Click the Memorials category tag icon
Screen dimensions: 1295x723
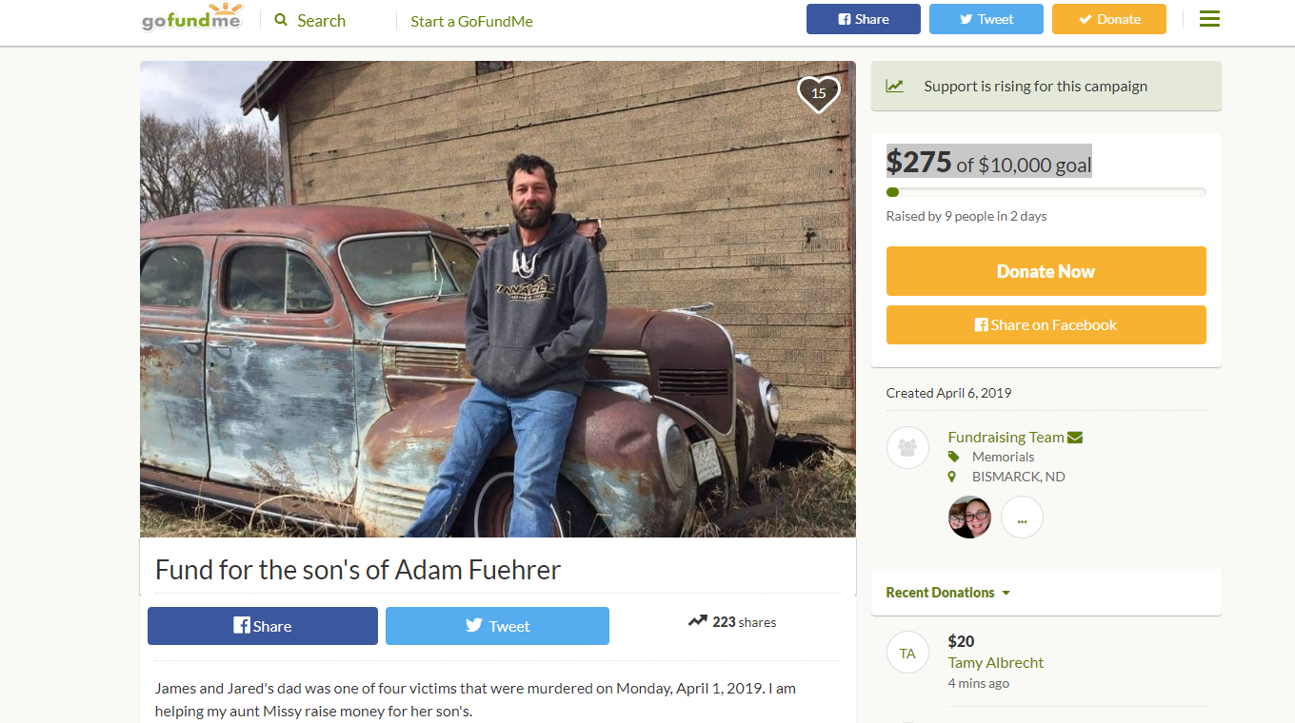(952, 457)
